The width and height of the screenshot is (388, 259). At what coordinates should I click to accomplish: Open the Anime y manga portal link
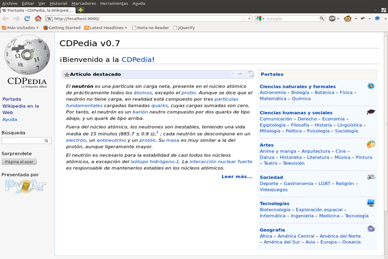278,151
